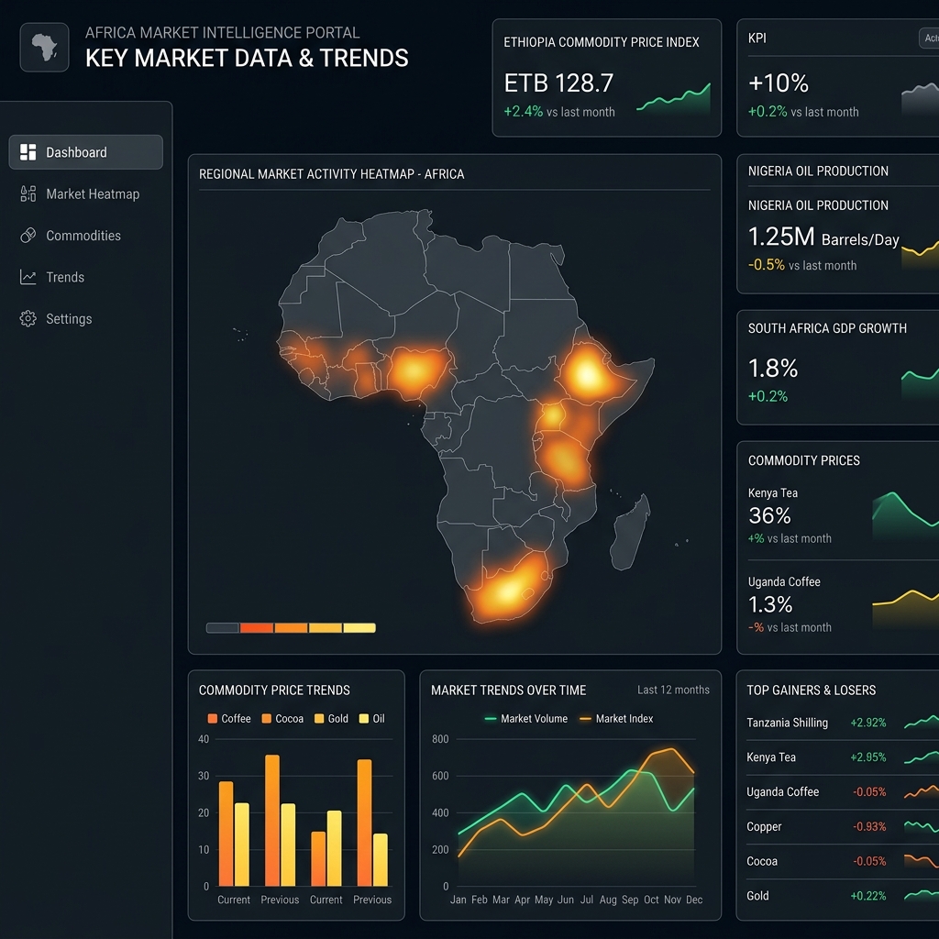The height and width of the screenshot is (939, 939).
Task: Click the KEY MARKET DATA & TRENDS heading
Action: [247, 58]
